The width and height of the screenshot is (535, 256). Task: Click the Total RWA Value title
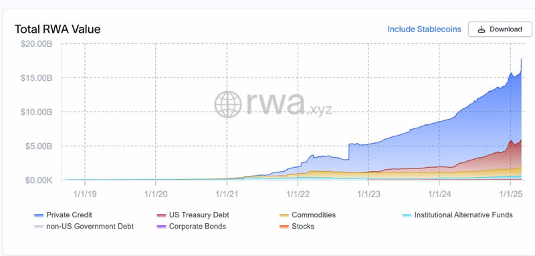[58, 29]
